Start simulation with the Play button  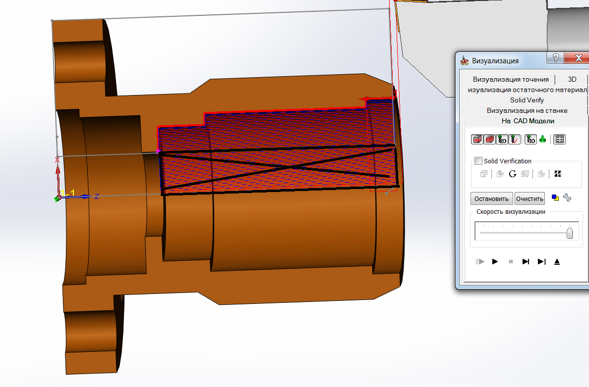coord(495,261)
